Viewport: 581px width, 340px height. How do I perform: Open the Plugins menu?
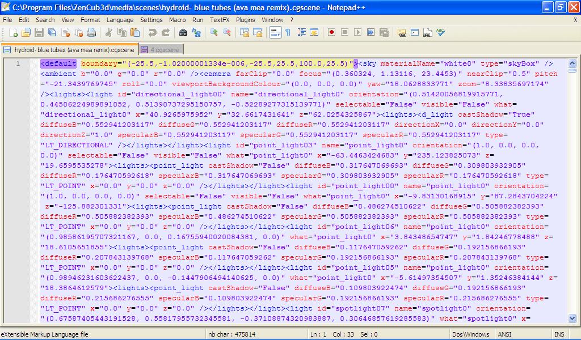point(245,20)
